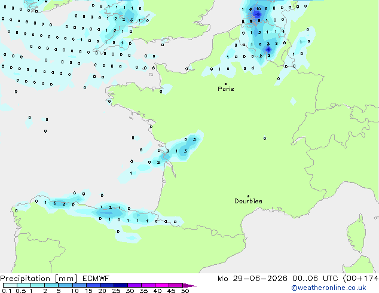Image resolution: width=379 pixels, height=293 pixels.
Task: Click the 'Precipitation [mm] ECMWF' title text
Action: click(x=55, y=279)
